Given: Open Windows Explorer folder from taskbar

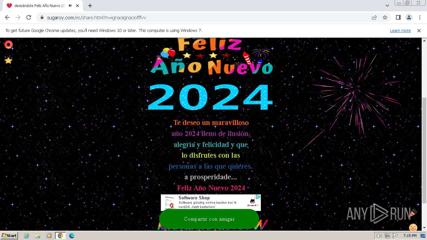Looking at the screenshot, I should pos(38,236).
